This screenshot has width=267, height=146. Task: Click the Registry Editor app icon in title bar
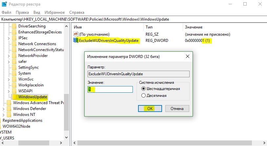pyautogui.click(x=4, y=4)
